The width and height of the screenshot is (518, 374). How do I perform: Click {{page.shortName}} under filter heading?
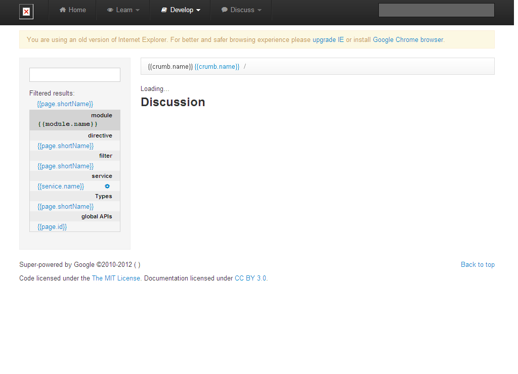click(66, 166)
